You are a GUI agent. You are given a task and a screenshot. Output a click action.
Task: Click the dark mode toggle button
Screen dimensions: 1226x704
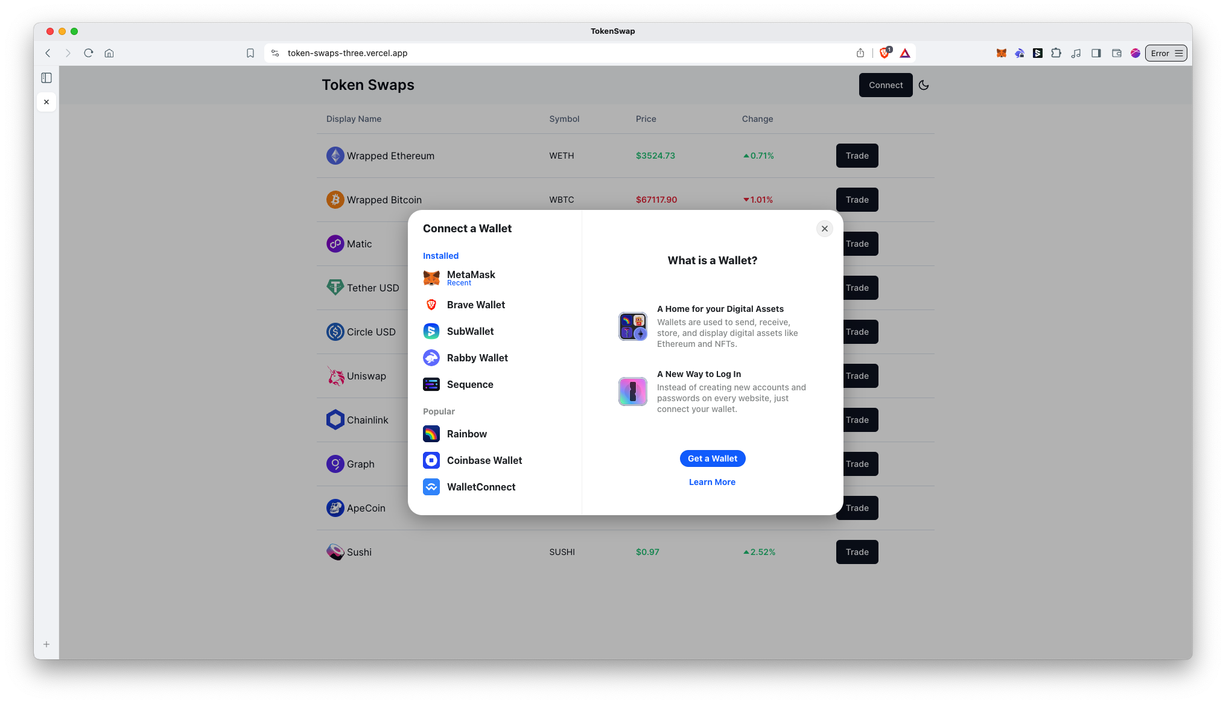(x=924, y=84)
